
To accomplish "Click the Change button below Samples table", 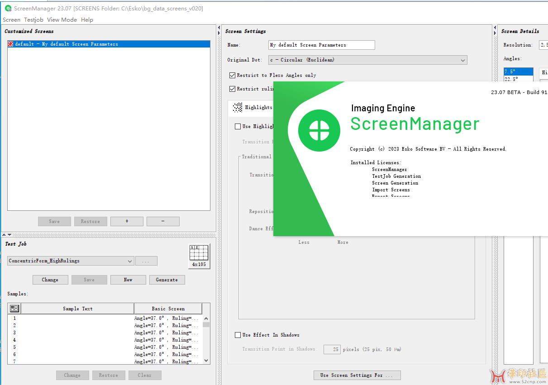I will [x=72, y=375].
